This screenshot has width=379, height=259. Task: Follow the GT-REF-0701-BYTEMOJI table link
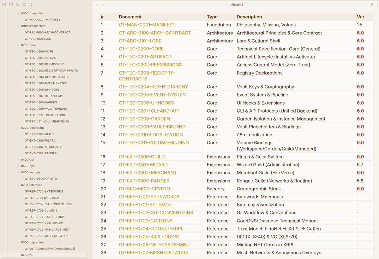(x=146, y=205)
